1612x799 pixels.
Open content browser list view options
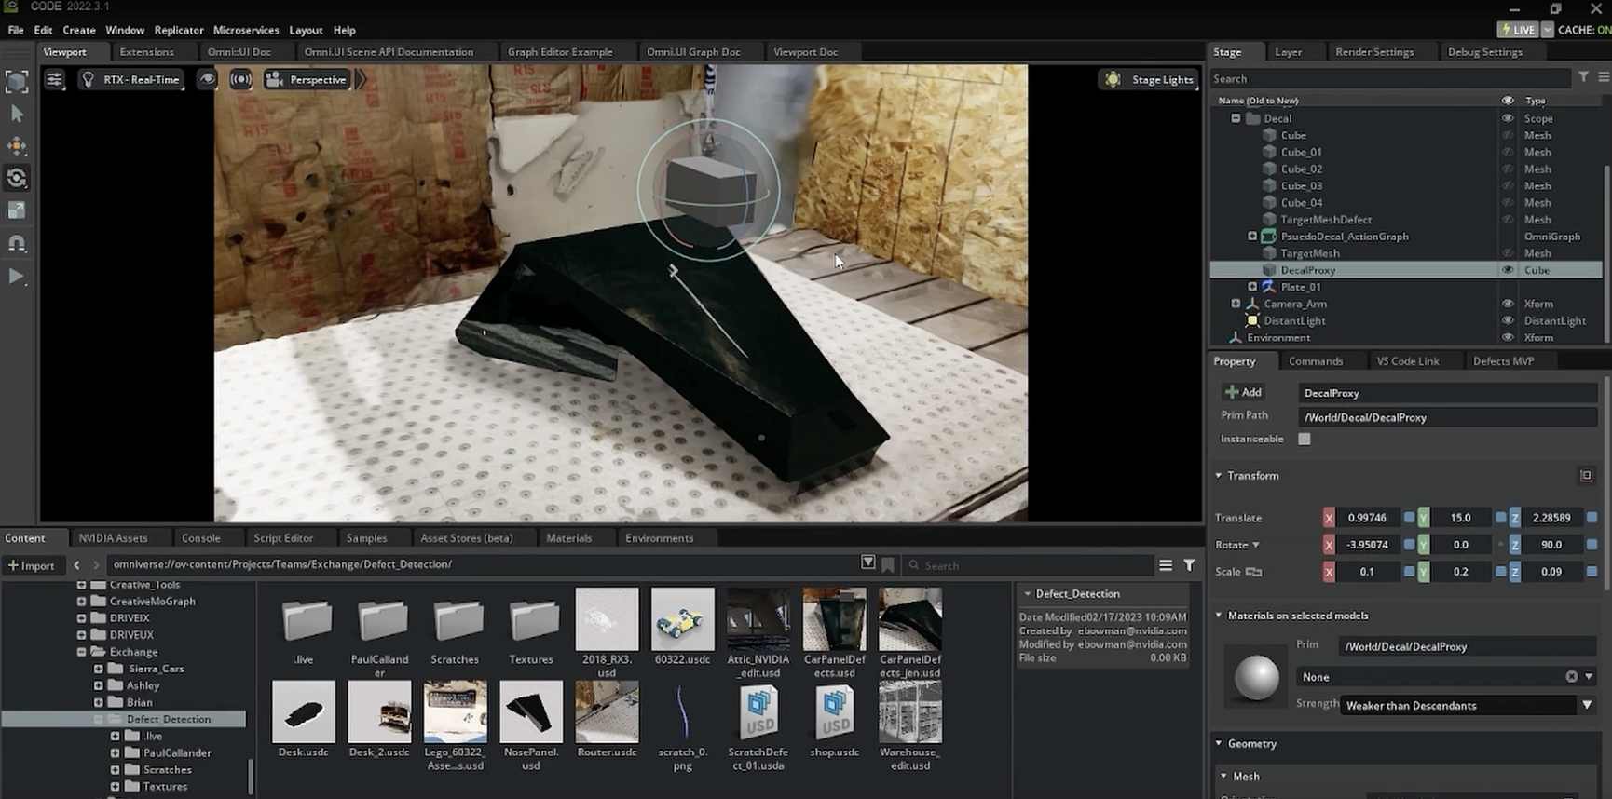pos(1165,565)
